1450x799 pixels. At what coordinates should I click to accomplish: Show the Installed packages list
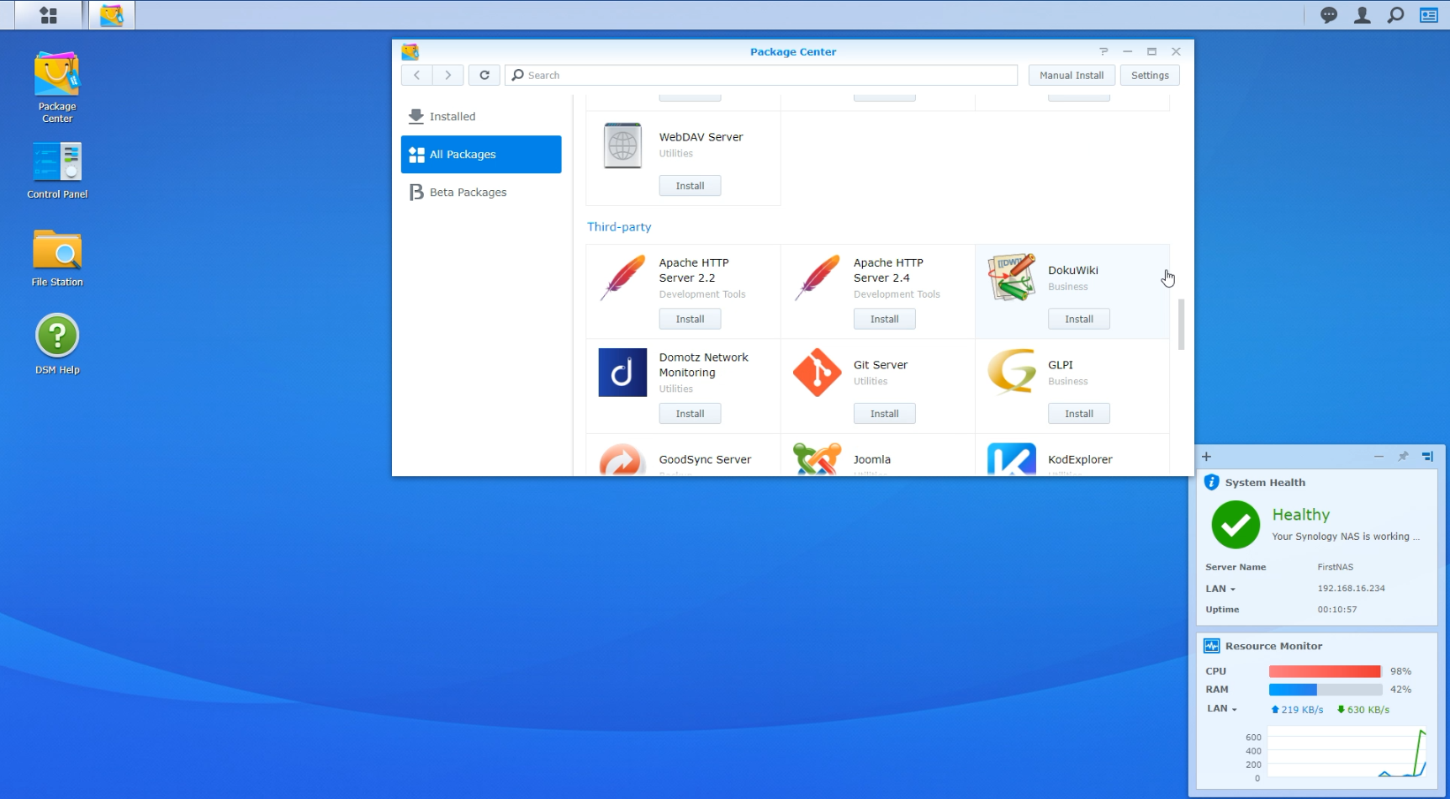coord(481,117)
